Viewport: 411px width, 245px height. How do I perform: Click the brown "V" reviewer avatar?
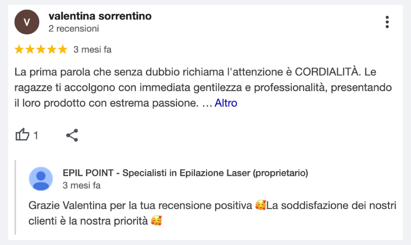click(x=27, y=22)
